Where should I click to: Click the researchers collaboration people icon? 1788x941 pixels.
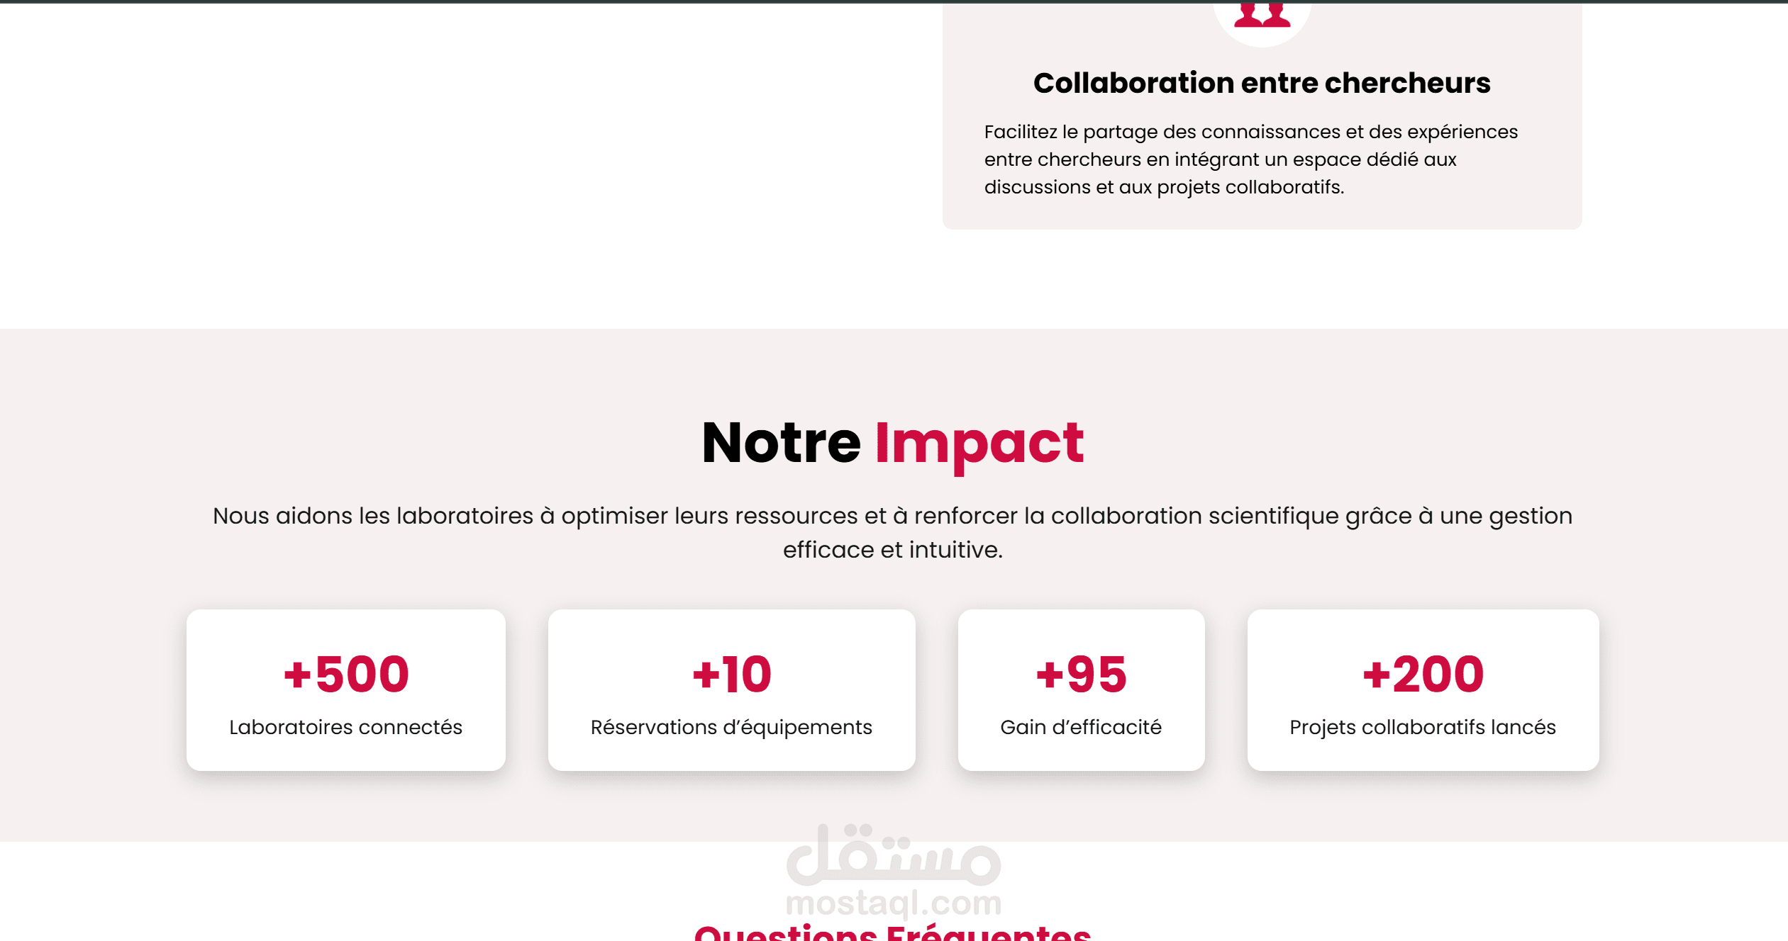pos(1262,14)
